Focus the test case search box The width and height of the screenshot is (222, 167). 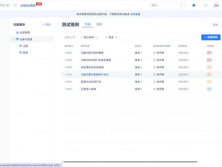pyautogui.click(x=216, y=25)
